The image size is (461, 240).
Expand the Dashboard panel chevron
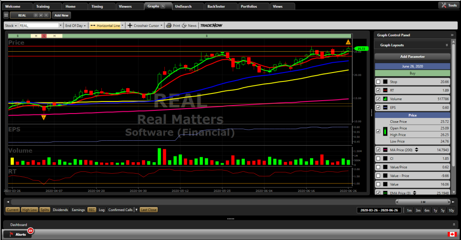454,224
